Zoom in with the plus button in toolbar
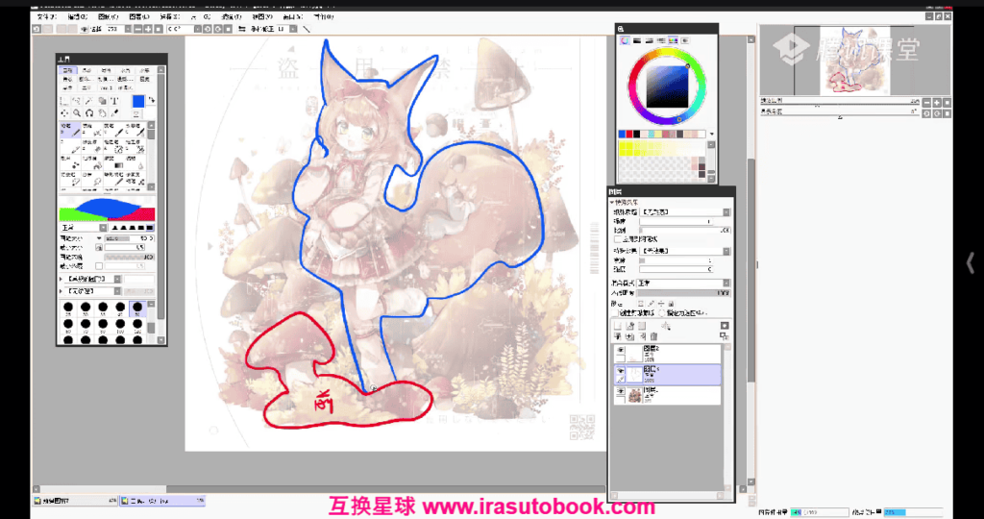This screenshot has height=519, width=984. pyautogui.click(x=148, y=29)
